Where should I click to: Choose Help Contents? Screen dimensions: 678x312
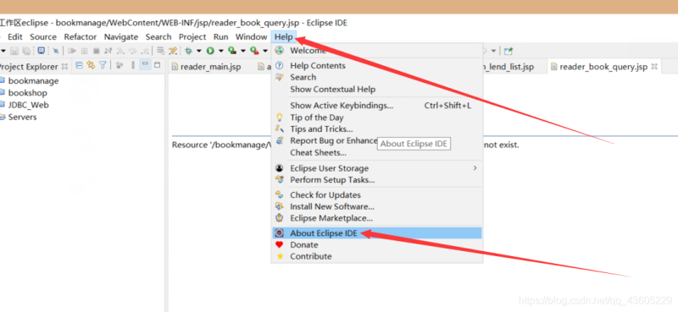[376, 66]
